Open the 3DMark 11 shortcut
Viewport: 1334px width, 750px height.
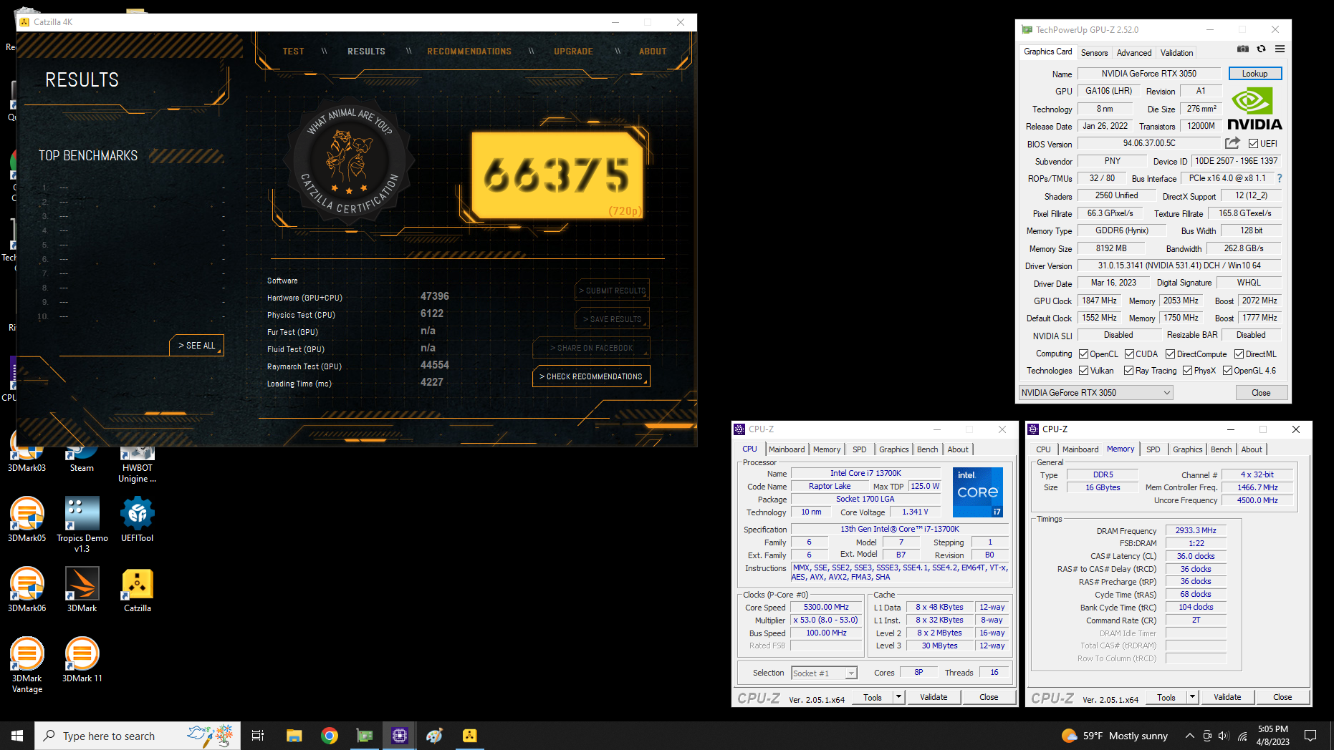click(x=82, y=660)
